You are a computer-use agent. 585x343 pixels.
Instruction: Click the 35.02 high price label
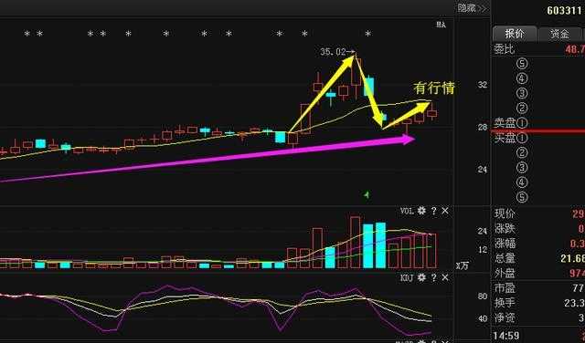333,52
